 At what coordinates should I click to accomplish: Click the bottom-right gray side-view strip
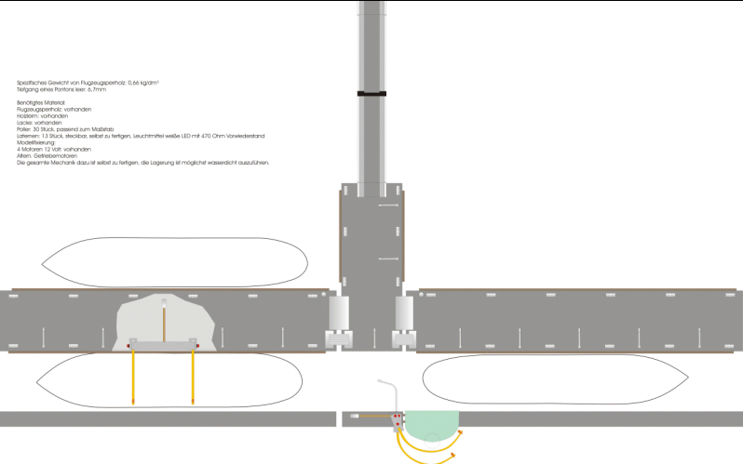(x=605, y=418)
